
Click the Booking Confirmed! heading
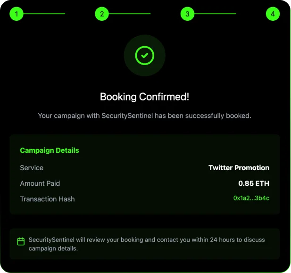[144, 97]
